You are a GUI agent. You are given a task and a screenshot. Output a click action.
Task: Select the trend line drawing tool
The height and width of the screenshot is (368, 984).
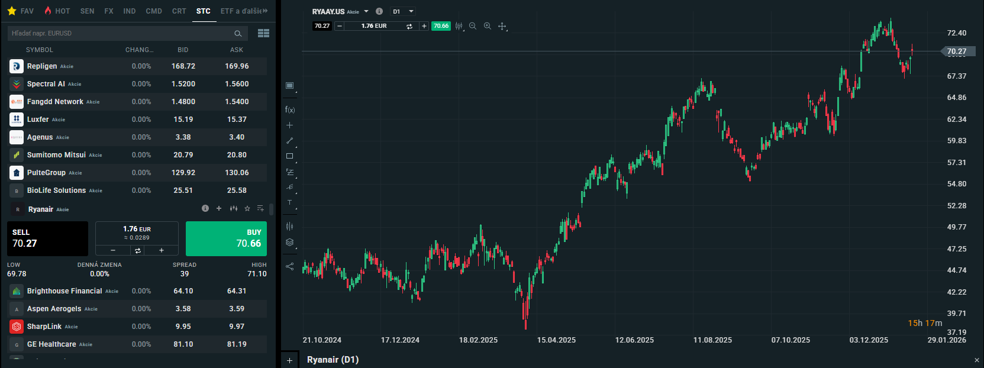click(289, 141)
